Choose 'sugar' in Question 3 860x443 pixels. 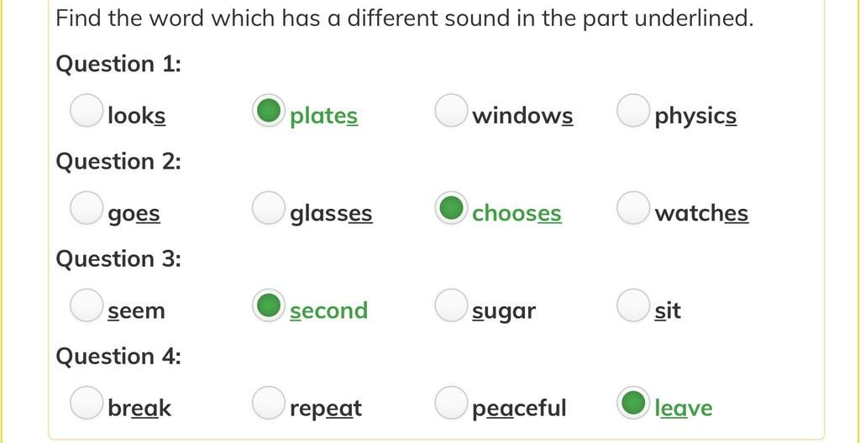[x=451, y=305]
